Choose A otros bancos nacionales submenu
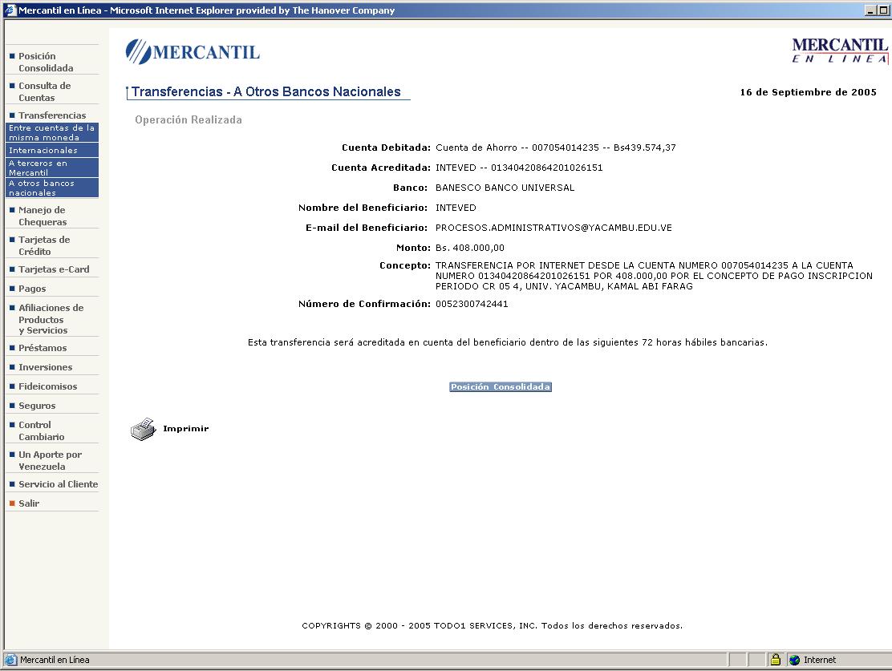The height and width of the screenshot is (671, 892). [52, 188]
